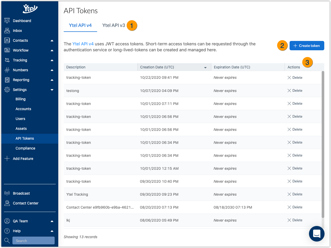The width and height of the screenshot is (331, 248).
Task: Click the Showing 13 records text
Action: [x=81, y=237]
